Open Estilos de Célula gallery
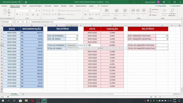Image resolution: width=183 pixels, height=103 pixels. click(x=125, y=13)
